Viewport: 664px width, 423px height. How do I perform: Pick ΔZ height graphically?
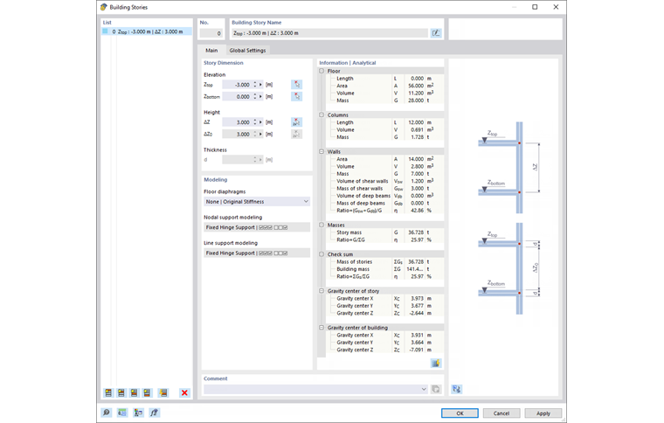click(297, 122)
